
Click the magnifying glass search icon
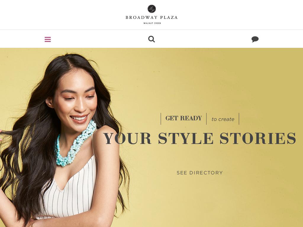pyautogui.click(x=151, y=39)
